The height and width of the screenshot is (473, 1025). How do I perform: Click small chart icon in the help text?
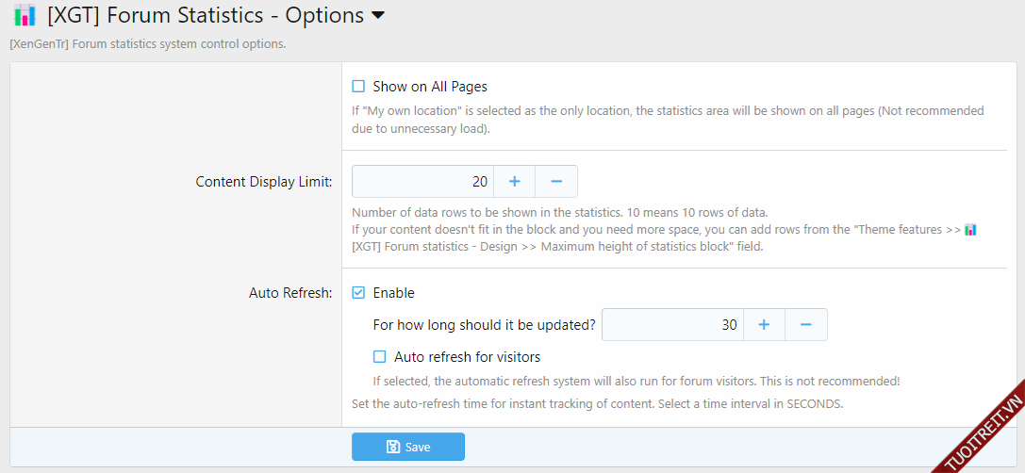pos(970,230)
